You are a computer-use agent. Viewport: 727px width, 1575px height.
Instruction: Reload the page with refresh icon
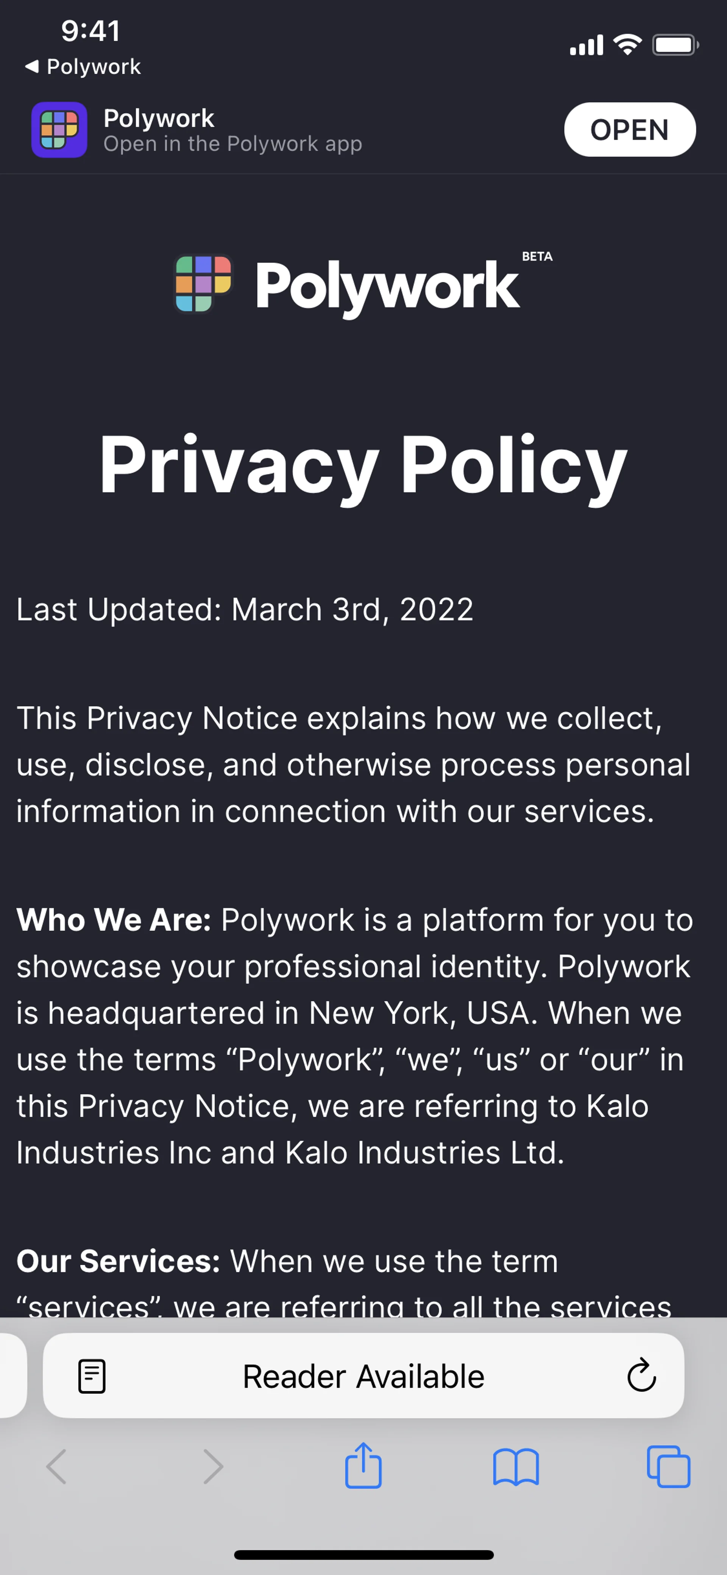(x=641, y=1376)
